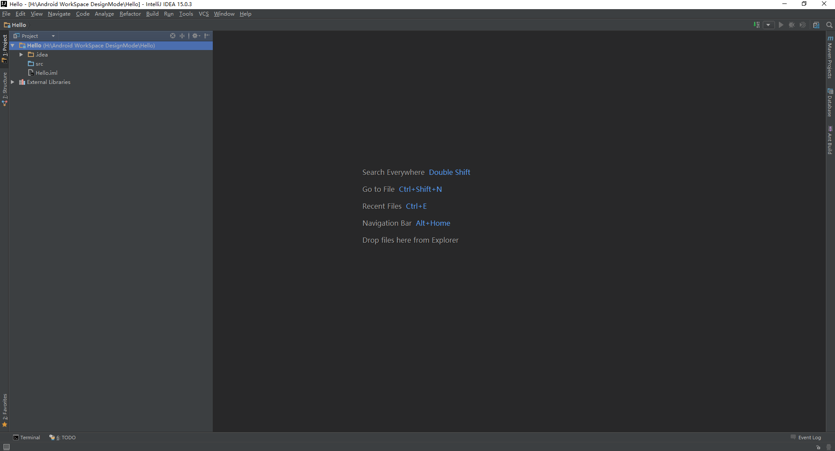835x451 pixels.
Task: Collapse the Hello project root node
Action: [13, 45]
